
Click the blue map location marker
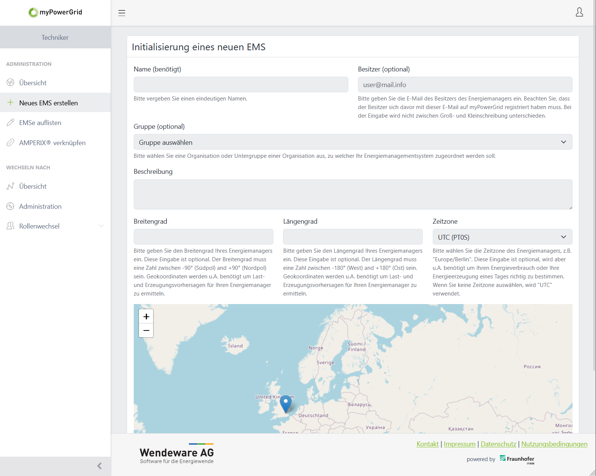[x=286, y=403]
